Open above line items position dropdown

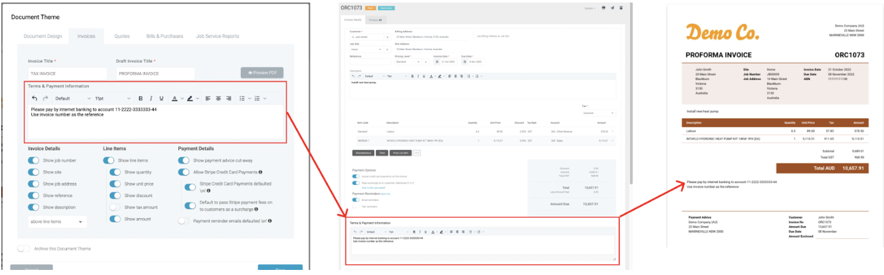click(57, 222)
